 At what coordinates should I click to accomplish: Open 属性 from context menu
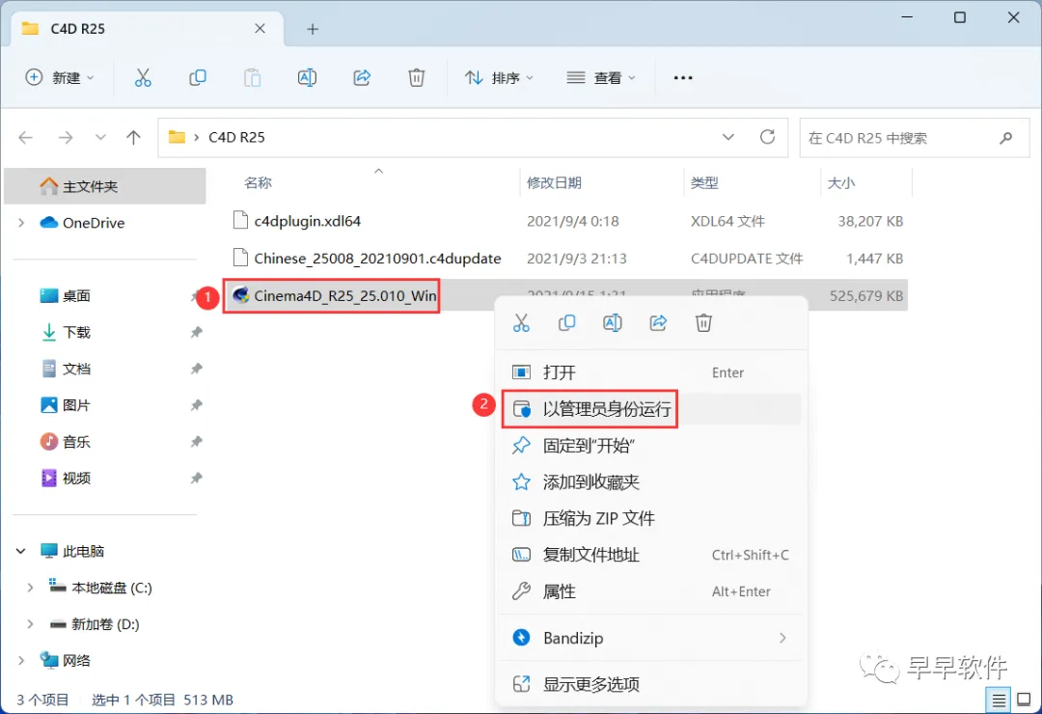[651, 591]
